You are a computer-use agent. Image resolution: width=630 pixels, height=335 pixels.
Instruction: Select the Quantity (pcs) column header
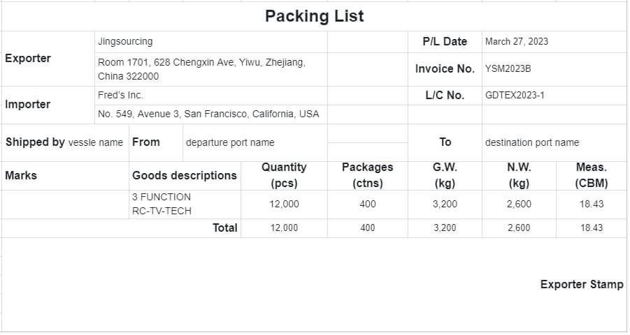coord(284,175)
